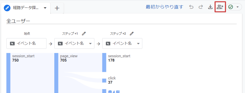Viewport: 245px width, 93px height.
Task: Click the green checkmark status icon
Action: click(x=231, y=7)
